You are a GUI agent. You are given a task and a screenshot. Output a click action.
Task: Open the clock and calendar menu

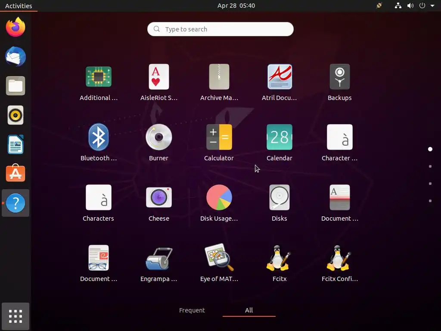pyautogui.click(x=236, y=6)
